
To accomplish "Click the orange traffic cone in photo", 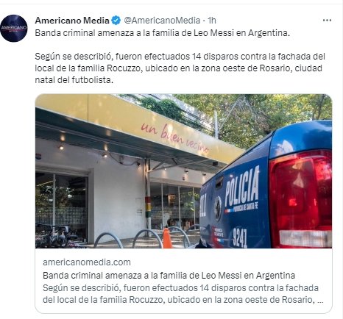I will click(x=167, y=238).
